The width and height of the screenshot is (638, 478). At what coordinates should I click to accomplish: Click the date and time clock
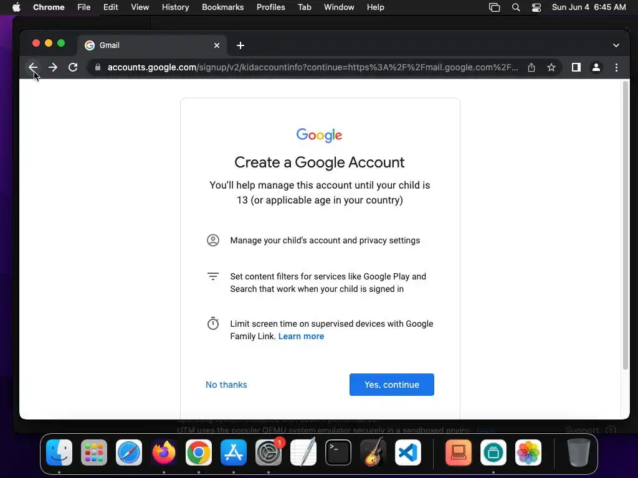589,7
